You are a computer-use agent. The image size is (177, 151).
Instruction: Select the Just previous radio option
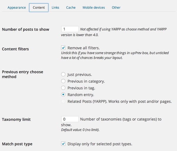(x=63, y=74)
